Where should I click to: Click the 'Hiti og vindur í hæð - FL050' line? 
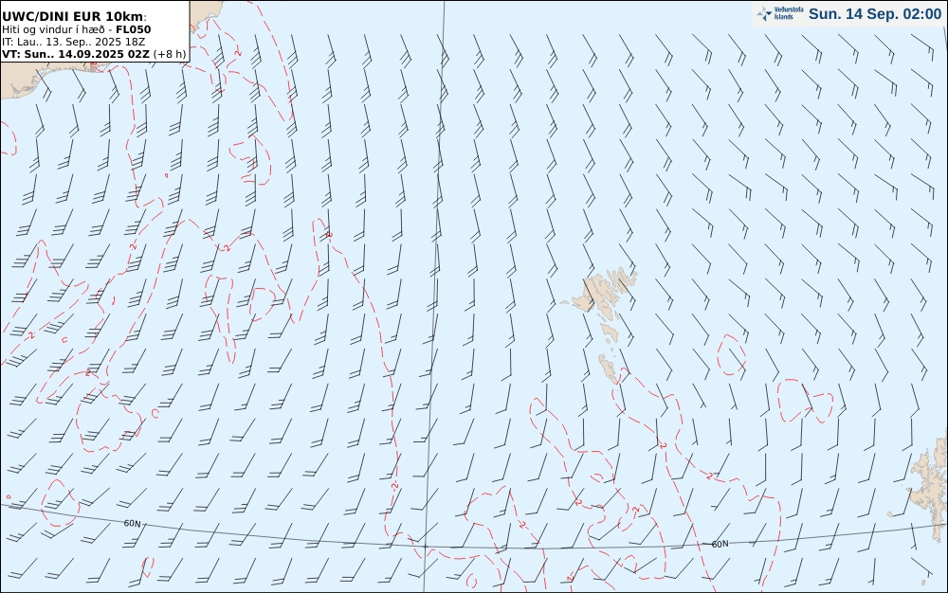tap(76, 29)
